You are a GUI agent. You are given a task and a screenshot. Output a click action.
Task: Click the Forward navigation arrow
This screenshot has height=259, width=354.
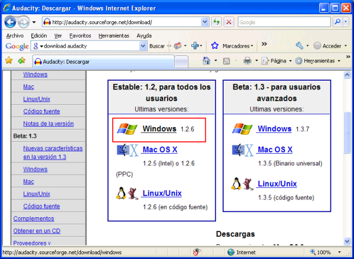pos(24,22)
